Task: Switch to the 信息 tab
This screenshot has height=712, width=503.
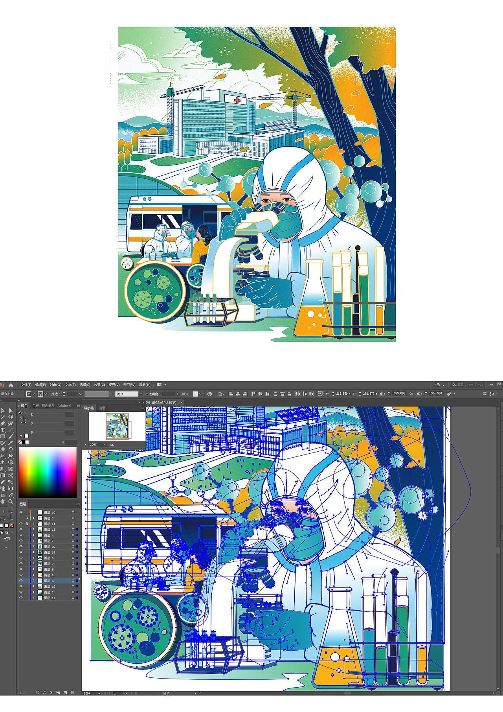Action: (x=102, y=408)
